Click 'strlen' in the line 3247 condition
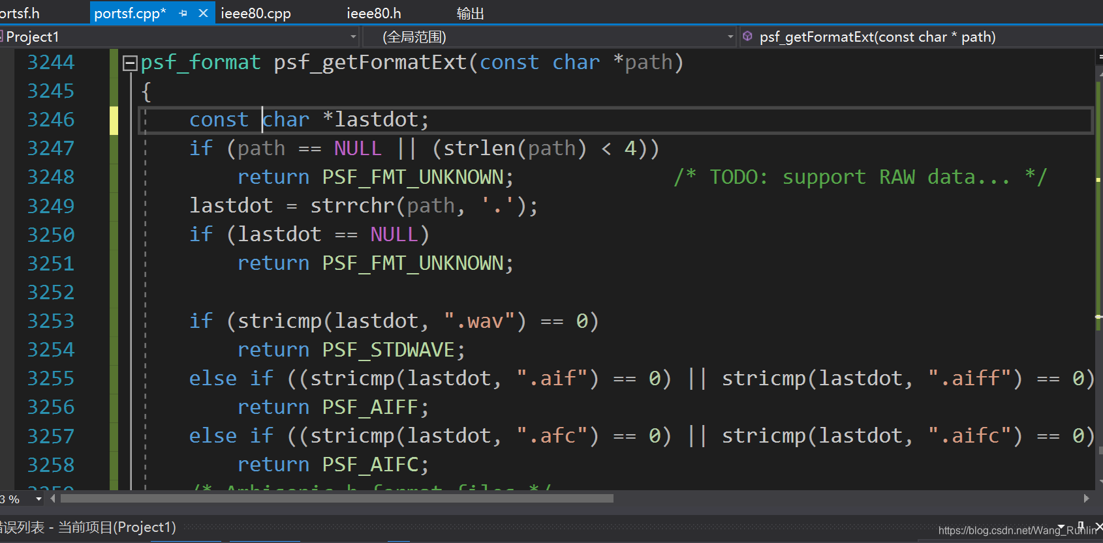The height and width of the screenshot is (543, 1103). click(x=479, y=149)
